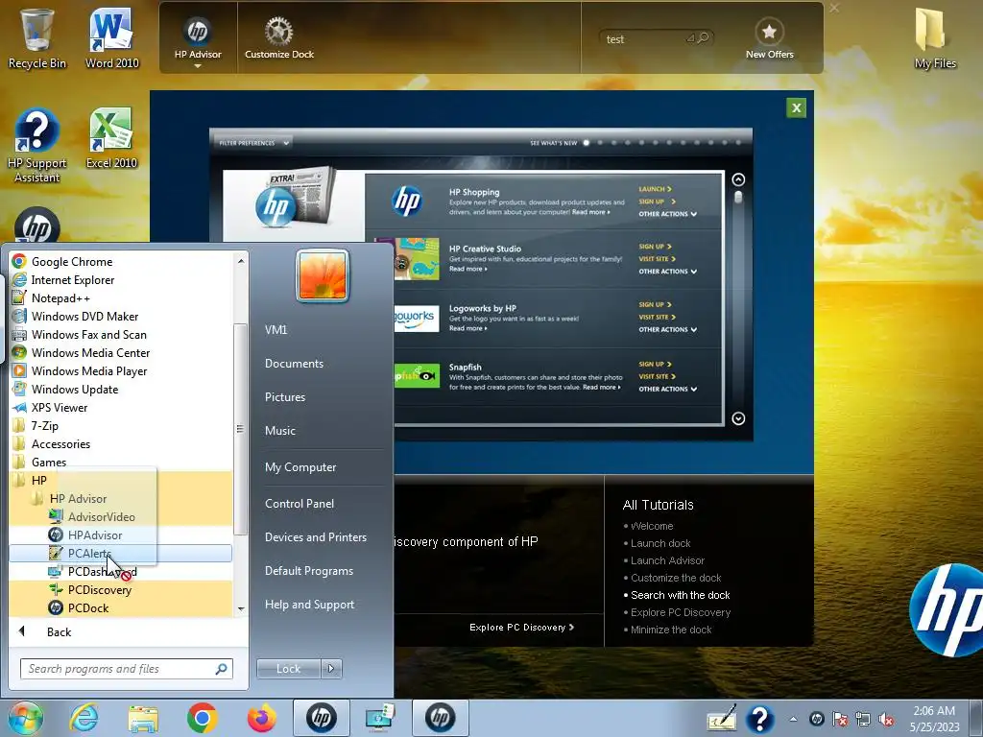Select Launch Advisor tutorial
This screenshot has height=737, width=983.
667,560
